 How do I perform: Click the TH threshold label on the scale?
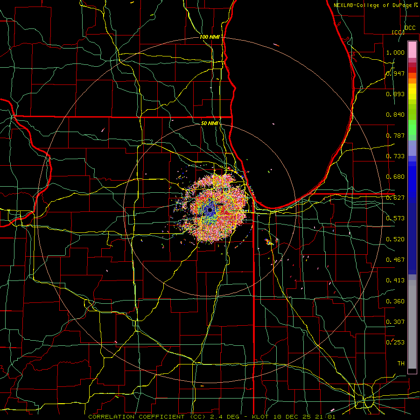(x=401, y=364)
